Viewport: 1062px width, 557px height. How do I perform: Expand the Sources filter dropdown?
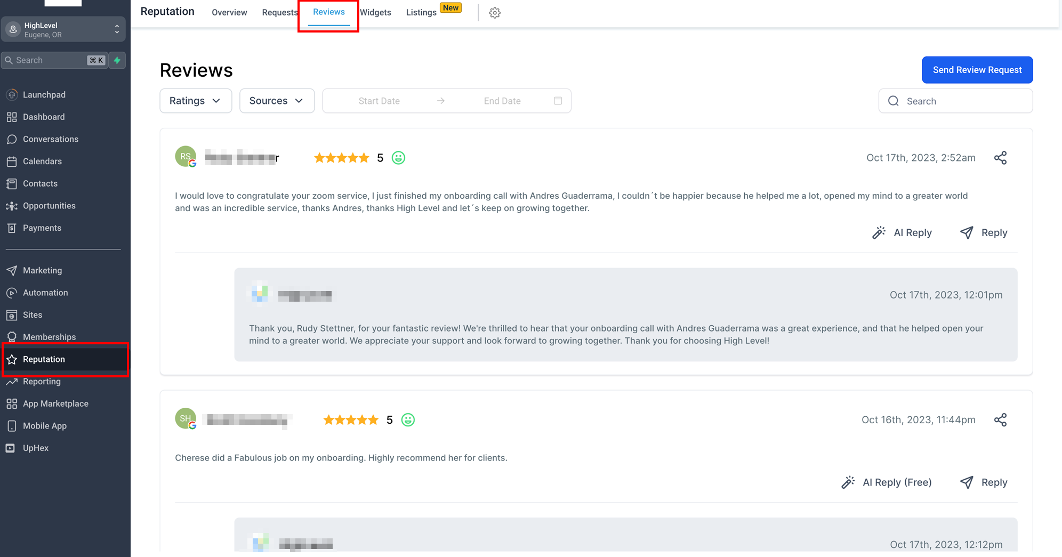277,101
